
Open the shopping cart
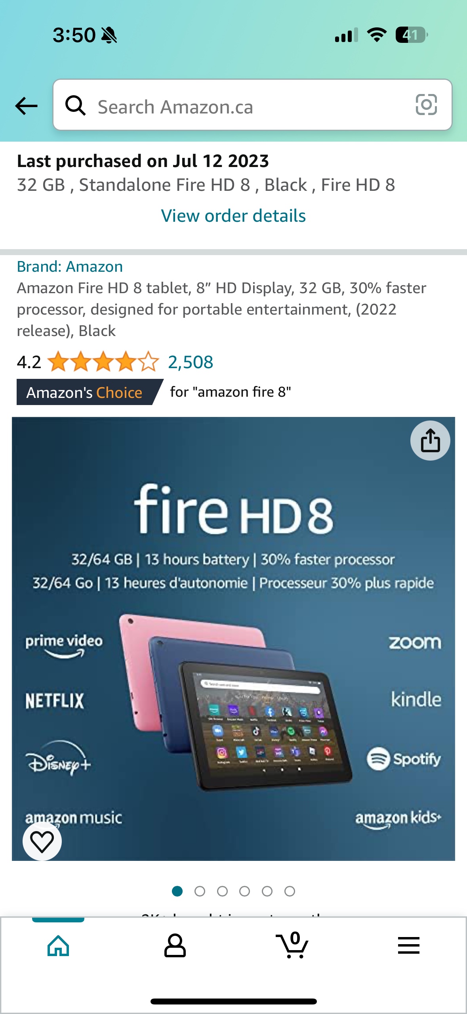click(292, 945)
